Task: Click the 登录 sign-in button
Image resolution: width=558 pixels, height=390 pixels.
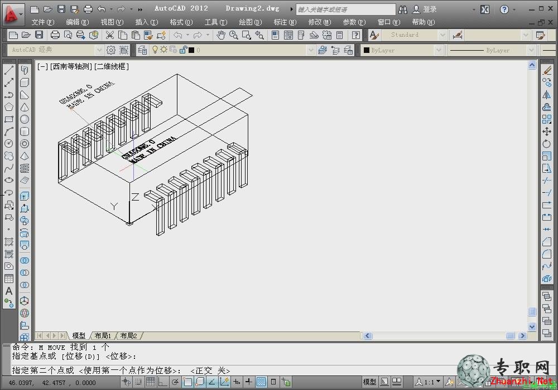Action: click(x=424, y=9)
